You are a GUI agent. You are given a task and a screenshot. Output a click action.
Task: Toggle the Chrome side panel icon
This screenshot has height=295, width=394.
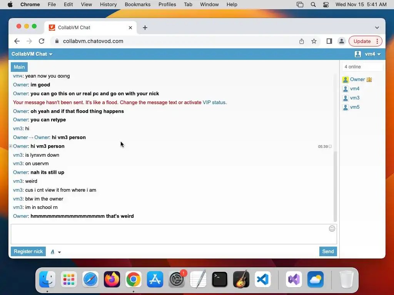coord(329,41)
